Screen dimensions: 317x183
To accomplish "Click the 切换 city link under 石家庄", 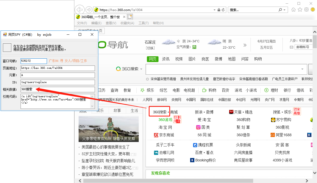I will coord(150,48).
